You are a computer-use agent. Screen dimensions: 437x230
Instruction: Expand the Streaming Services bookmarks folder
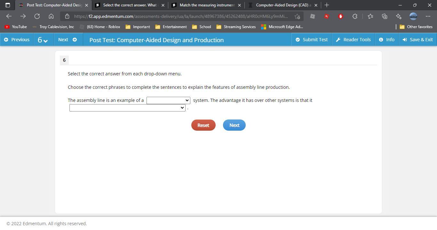pyautogui.click(x=236, y=27)
